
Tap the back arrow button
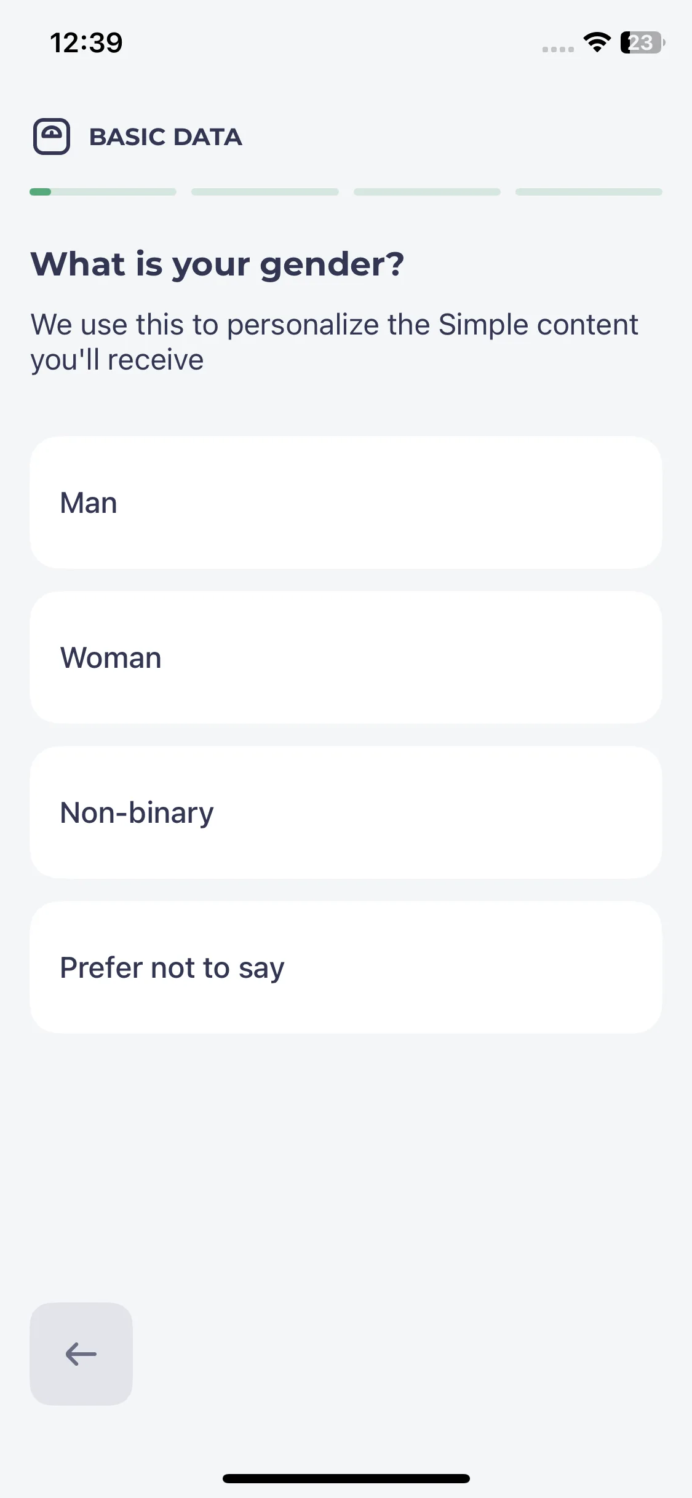tap(81, 1353)
